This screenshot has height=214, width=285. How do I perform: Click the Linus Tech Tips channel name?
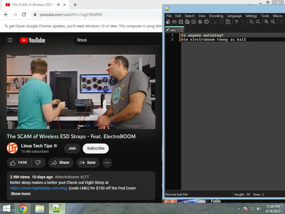(x=36, y=146)
